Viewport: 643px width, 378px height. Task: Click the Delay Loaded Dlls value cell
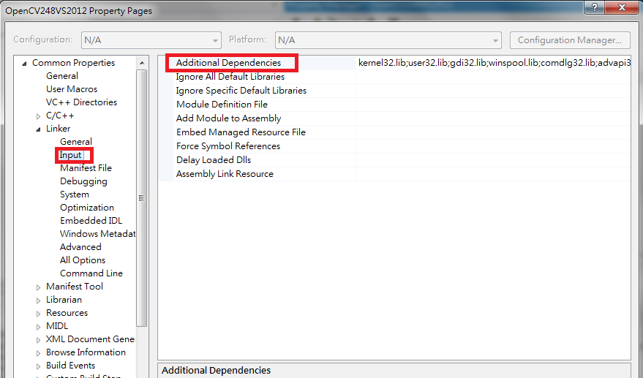click(x=493, y=160)
